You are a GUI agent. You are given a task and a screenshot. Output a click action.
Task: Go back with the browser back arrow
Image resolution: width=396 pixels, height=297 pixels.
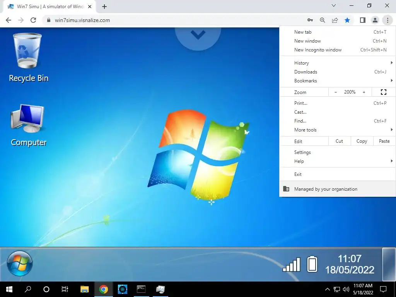click(x=9, y=20)
